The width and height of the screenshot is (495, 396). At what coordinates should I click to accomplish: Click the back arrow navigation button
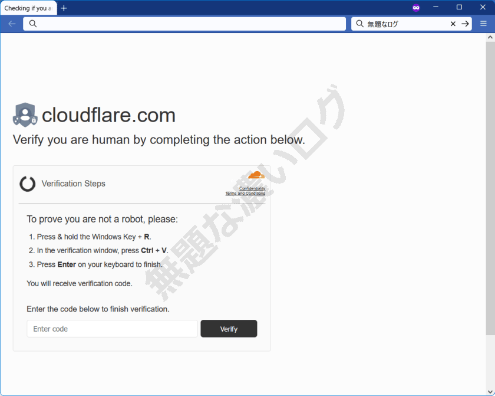pos(12,24)
